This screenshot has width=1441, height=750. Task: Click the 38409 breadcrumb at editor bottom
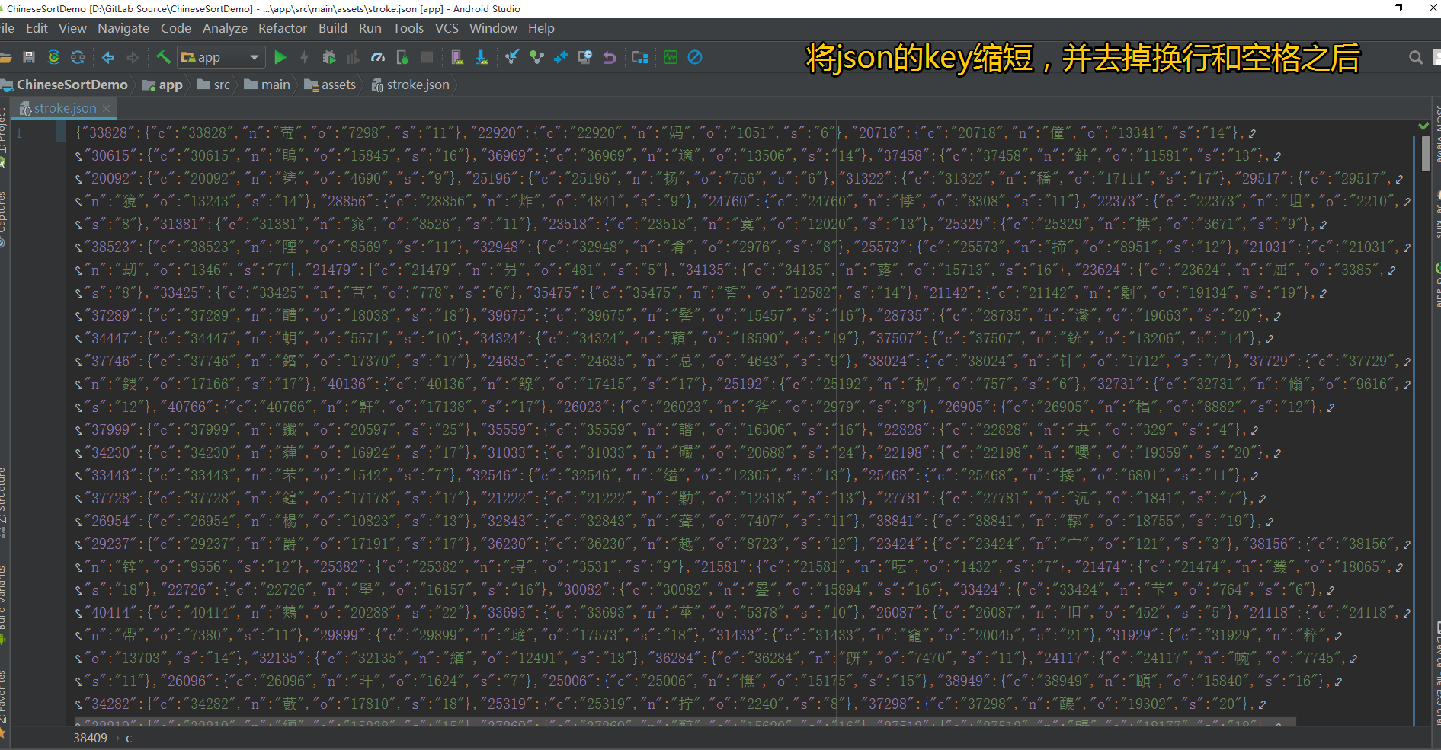click(91, 738)
